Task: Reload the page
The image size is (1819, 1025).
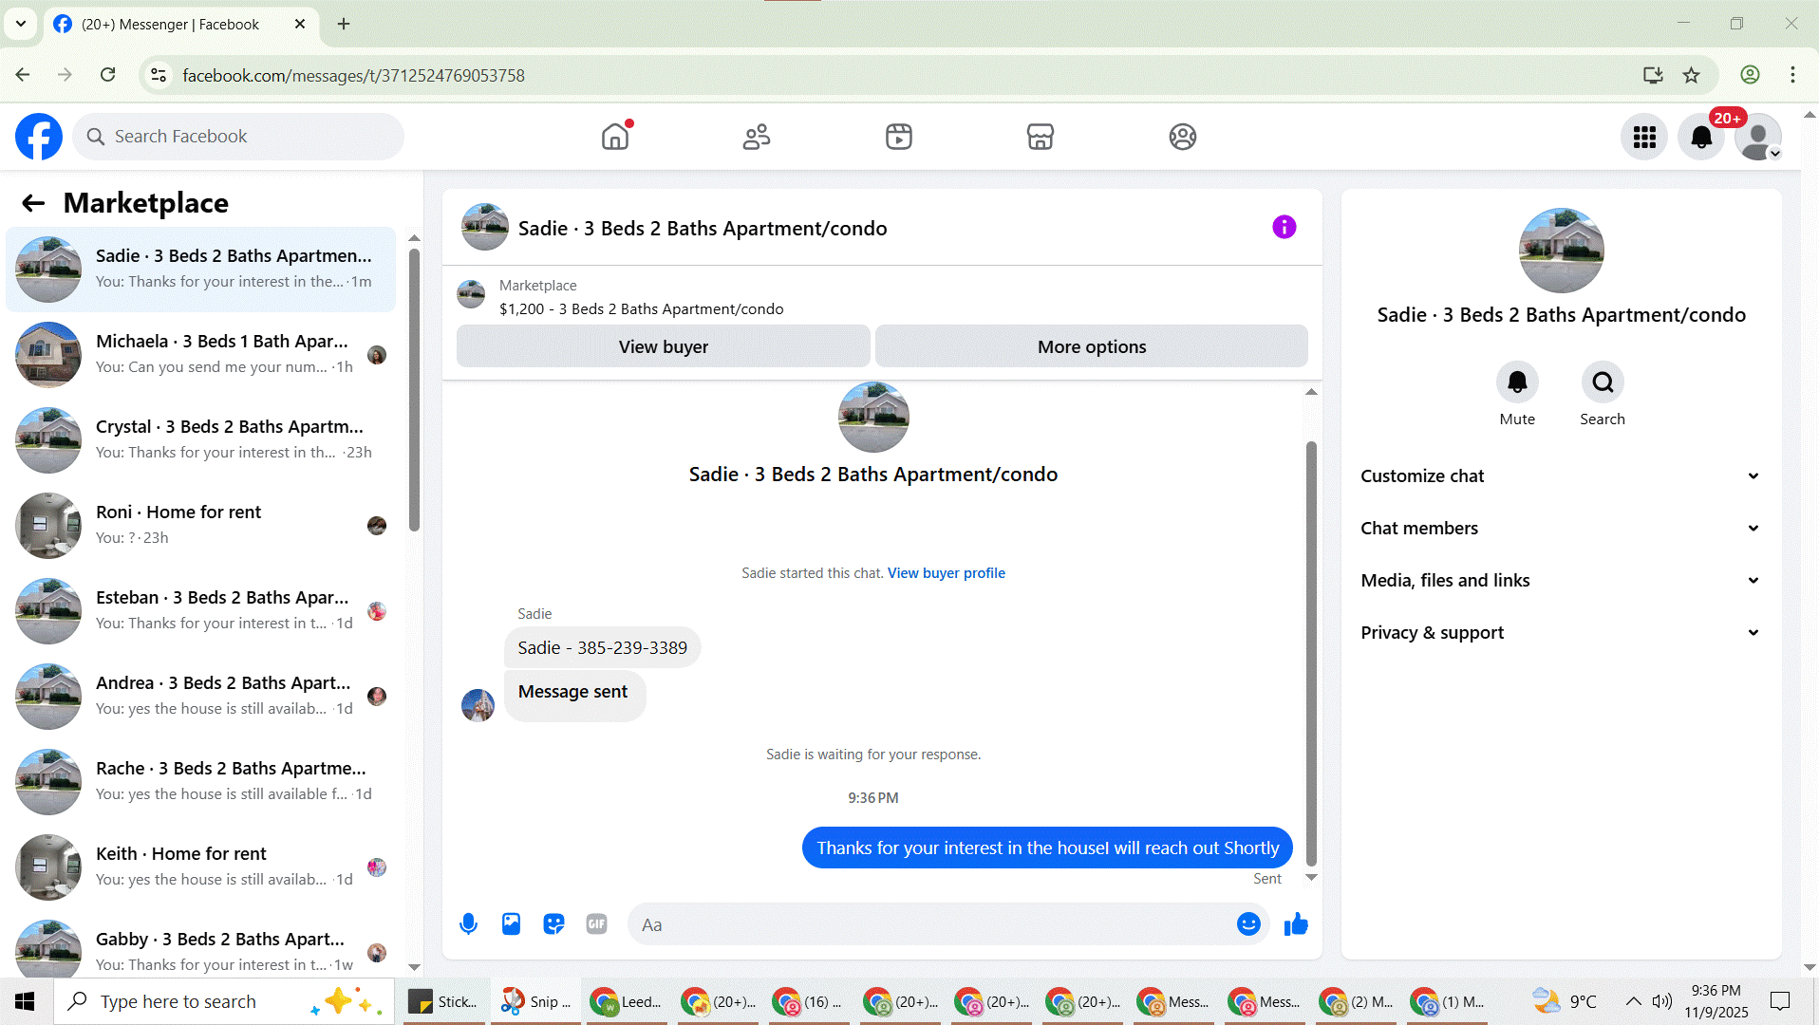Action: (x=108, y=75)
